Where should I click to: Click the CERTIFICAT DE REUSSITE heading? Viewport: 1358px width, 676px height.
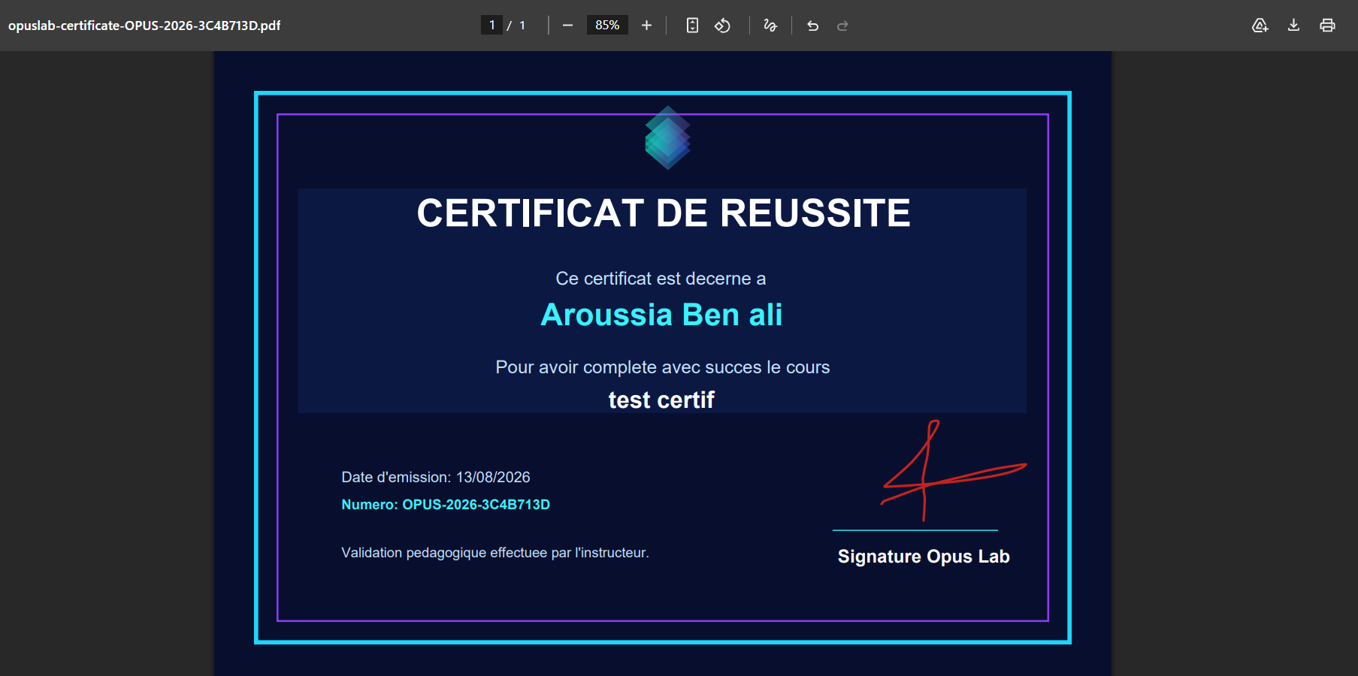tap(664, 213)
